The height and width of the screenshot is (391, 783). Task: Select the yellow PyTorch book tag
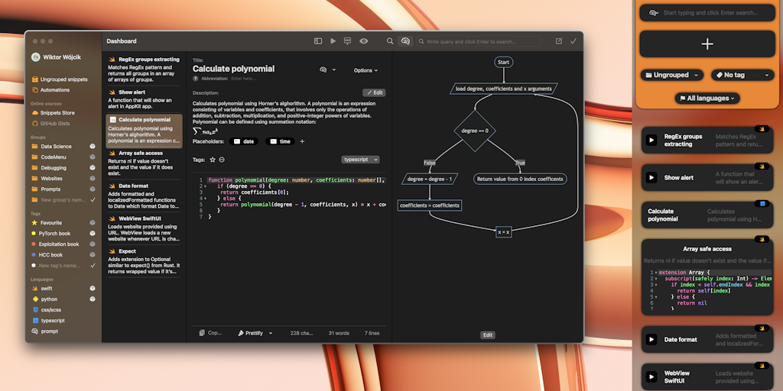[55, 234]
